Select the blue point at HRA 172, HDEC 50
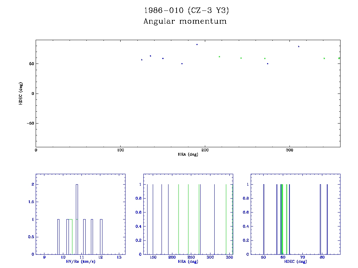 (x=182, y=64)
